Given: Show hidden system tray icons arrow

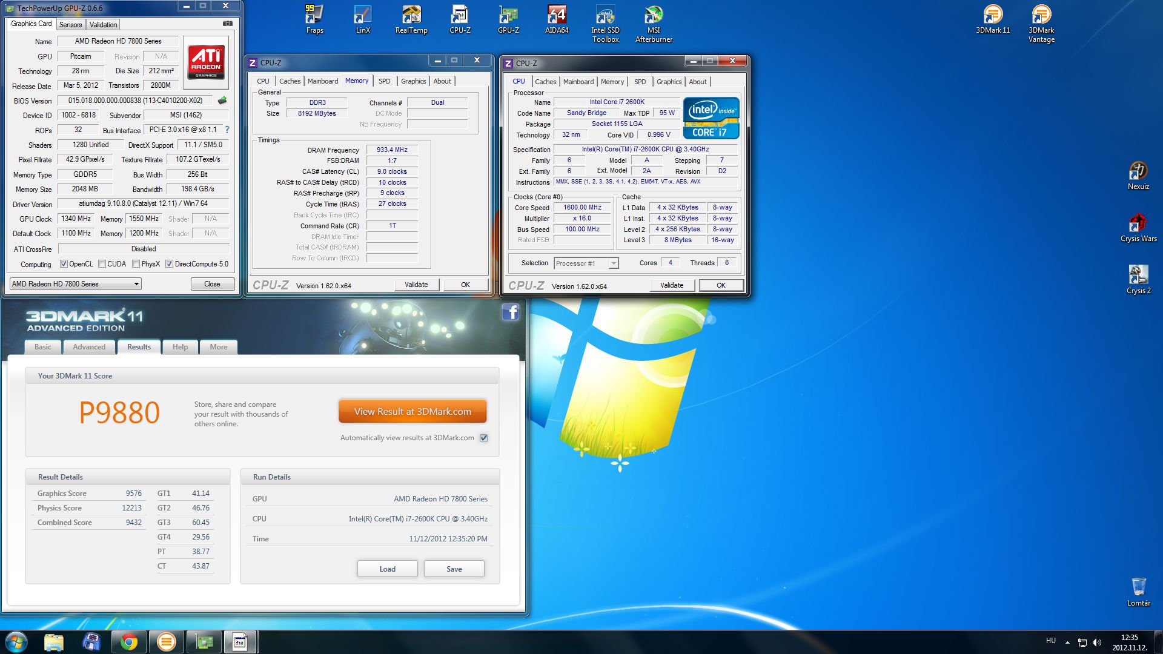Looking at the screenshot, I should coord(1067,642).
